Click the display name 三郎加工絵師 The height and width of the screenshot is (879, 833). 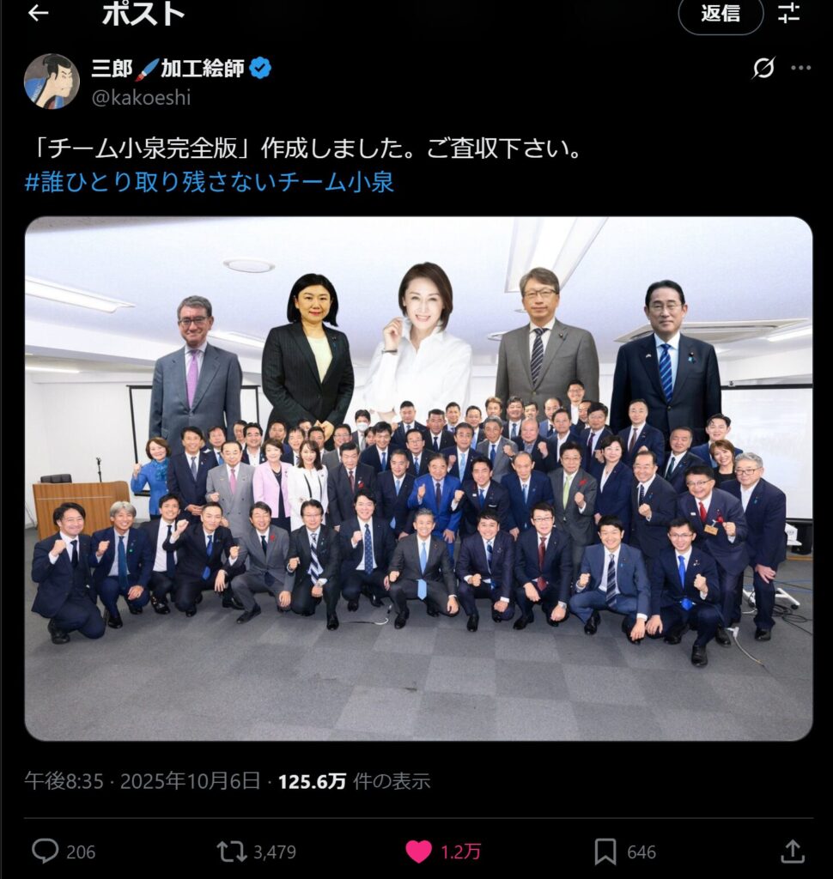[167, 69]
